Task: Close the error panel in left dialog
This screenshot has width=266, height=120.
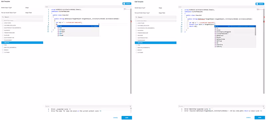Action: click(130, 106)
